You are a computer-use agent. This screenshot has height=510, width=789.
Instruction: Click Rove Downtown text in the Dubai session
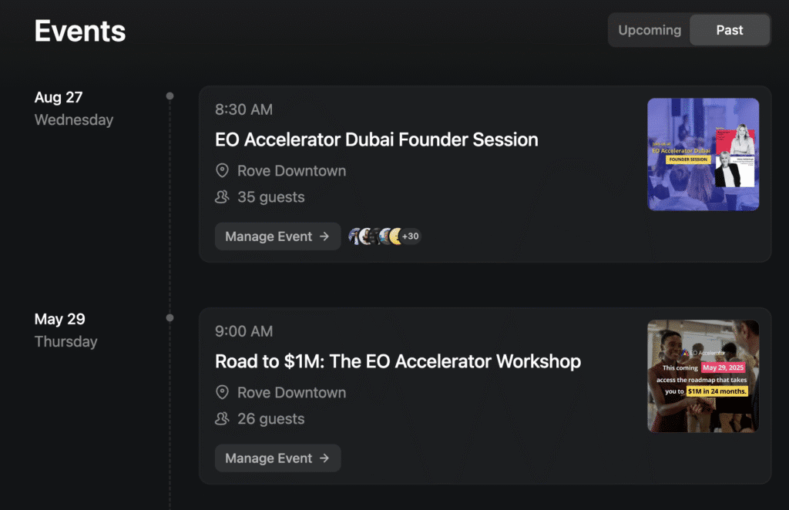[x=291, y=171]
